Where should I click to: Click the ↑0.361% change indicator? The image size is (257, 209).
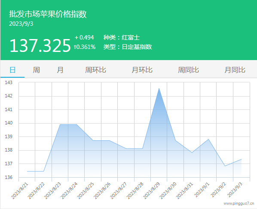85,47
